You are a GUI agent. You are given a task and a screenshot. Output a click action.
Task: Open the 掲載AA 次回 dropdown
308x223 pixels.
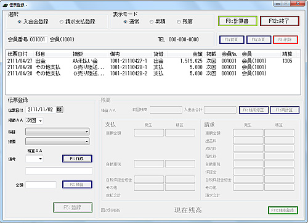(x=34, y=120)
